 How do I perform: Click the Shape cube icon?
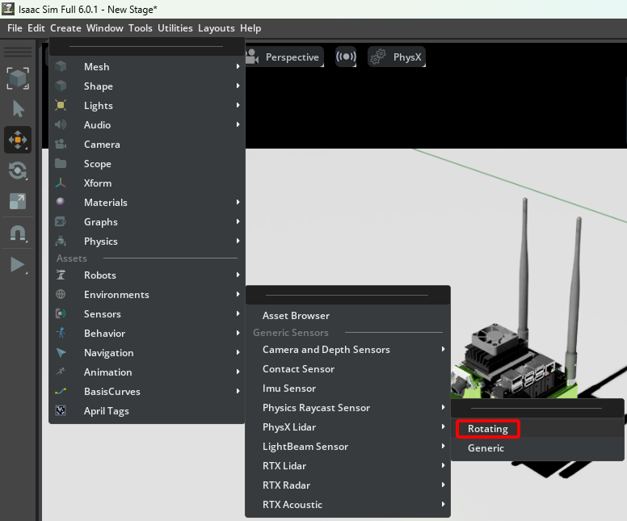click(x=61, y=86)
